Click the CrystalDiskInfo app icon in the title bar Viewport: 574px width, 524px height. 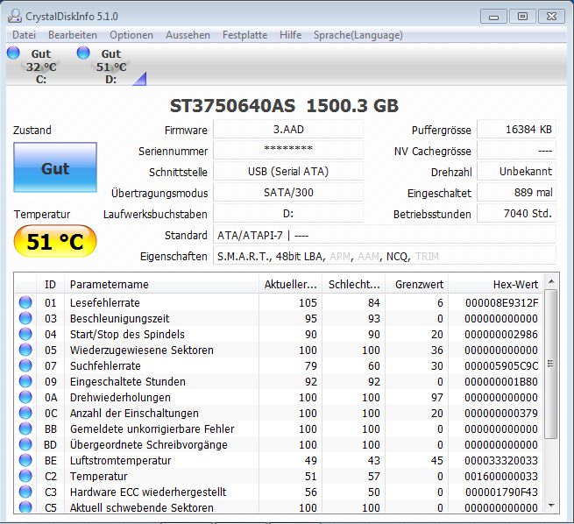15,16
